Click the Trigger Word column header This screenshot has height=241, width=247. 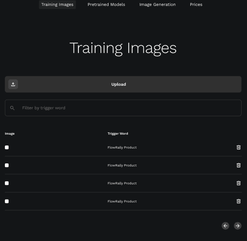(x=118, y=134)
